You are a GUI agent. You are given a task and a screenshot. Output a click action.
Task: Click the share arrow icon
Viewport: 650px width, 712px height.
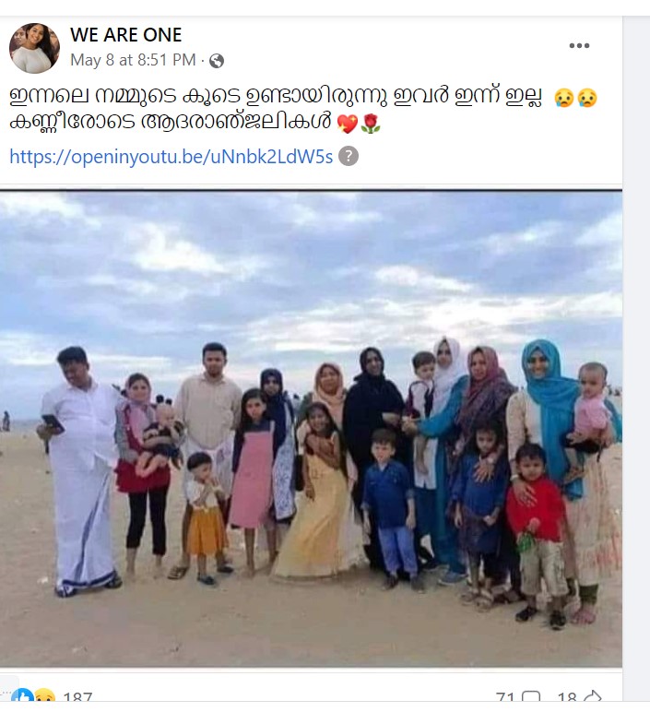(x=593, y=696)
